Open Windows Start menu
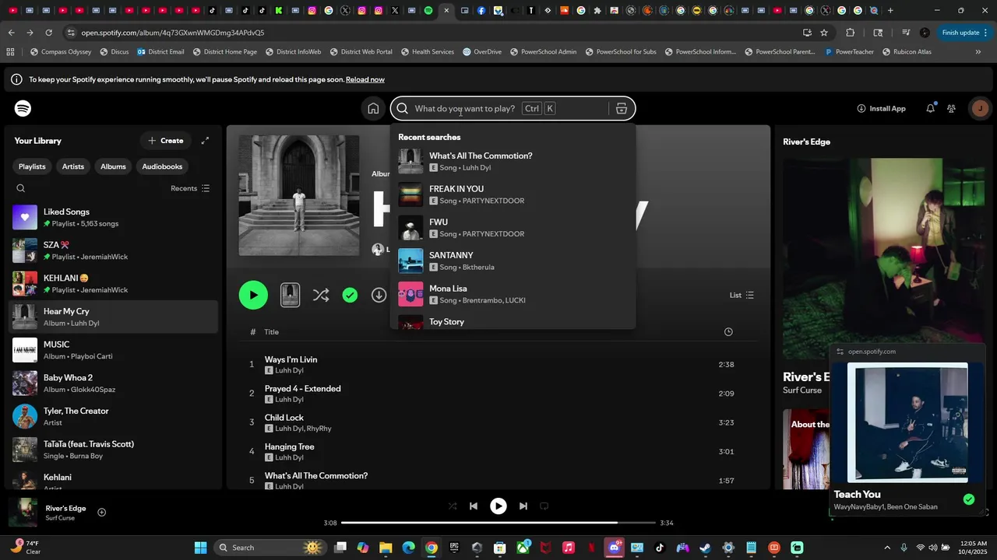 point(200,548)
